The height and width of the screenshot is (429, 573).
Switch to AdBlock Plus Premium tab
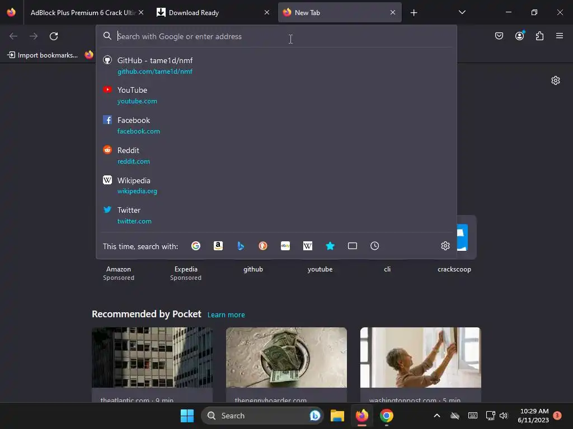(x=82, y=13)
